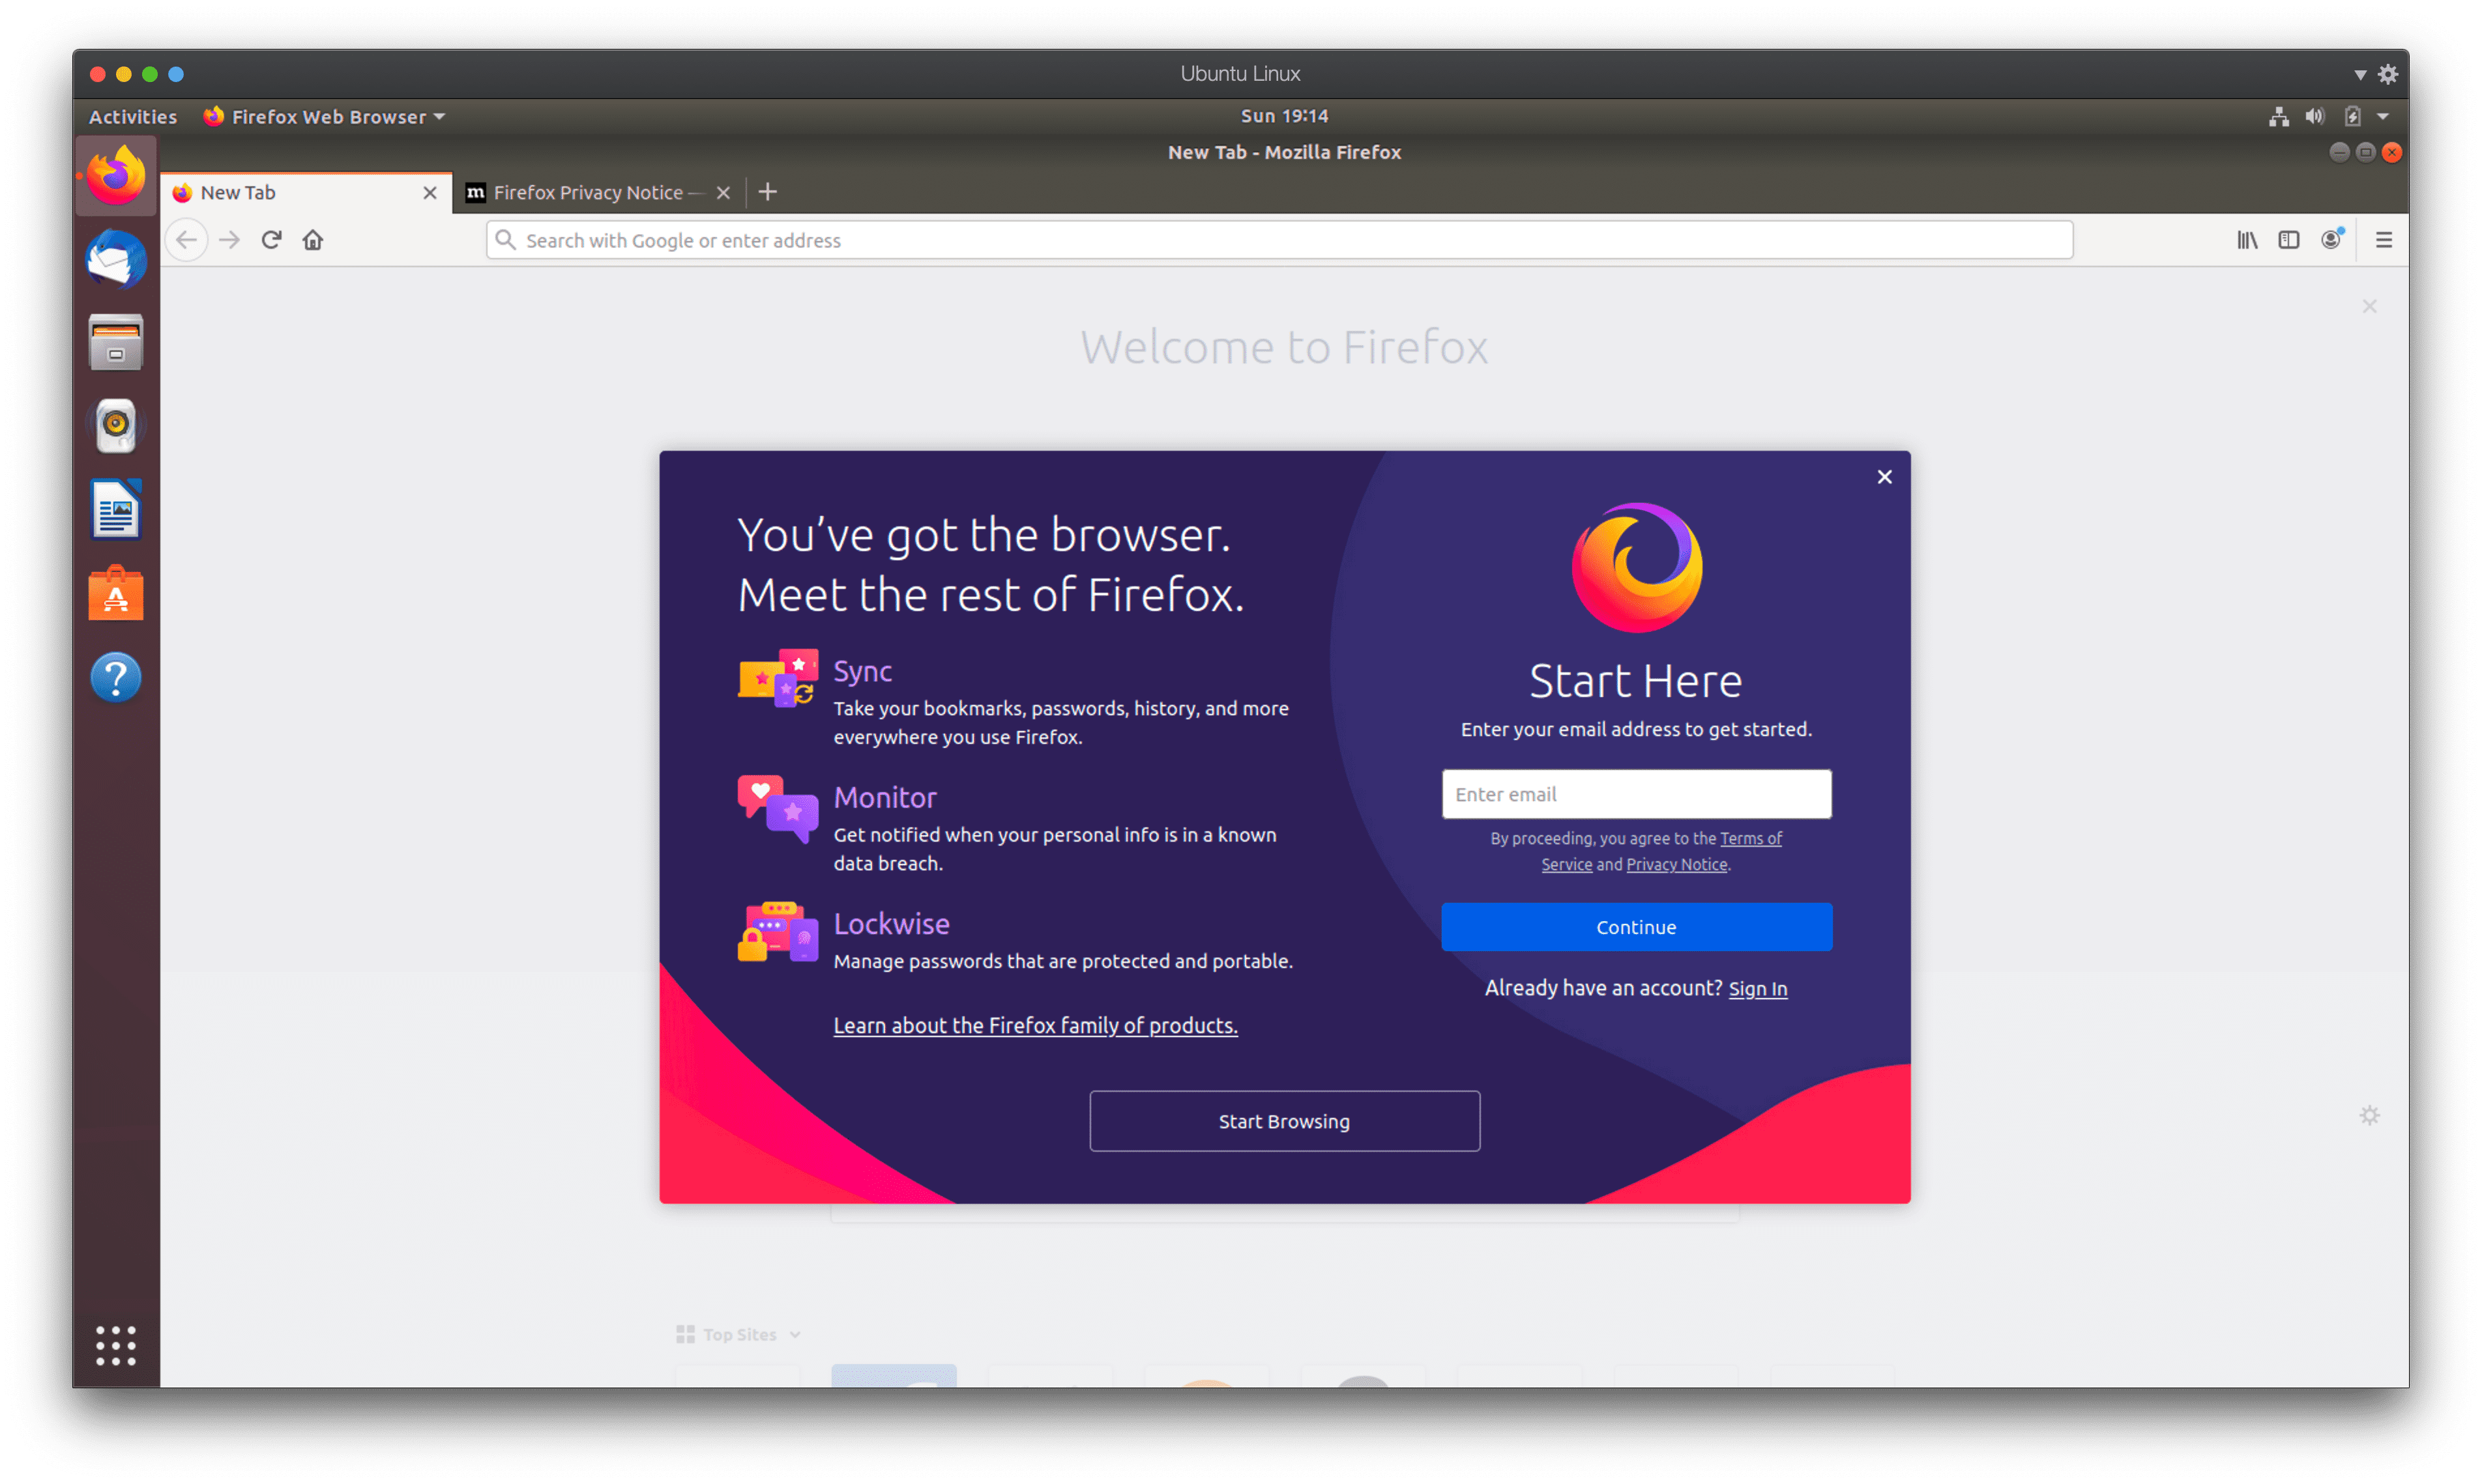The width and height of the screenshot is (2482, 1484).
Task: Expand the Firefox Web Browser app menu
Action: [x=324, y=117]
